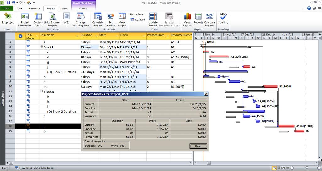Open Custom Fields dialog

pos(38,20)
